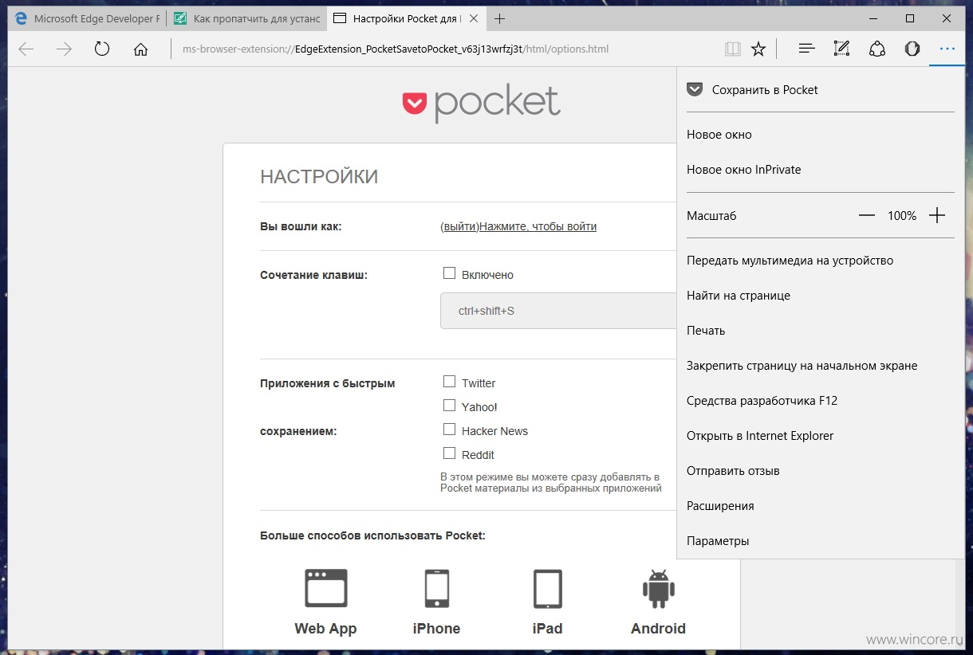
Task: Check the Yahoo! checkbox
Action: 449,406
